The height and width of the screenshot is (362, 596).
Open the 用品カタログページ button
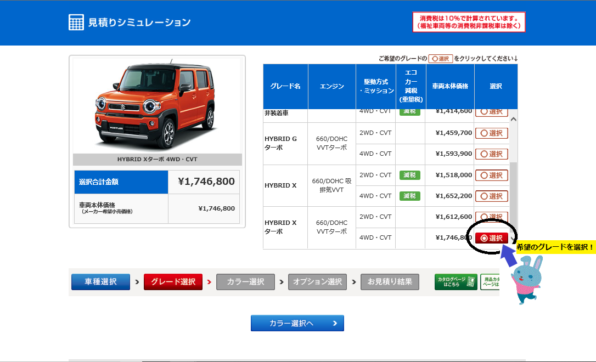[x=490, y=282]
